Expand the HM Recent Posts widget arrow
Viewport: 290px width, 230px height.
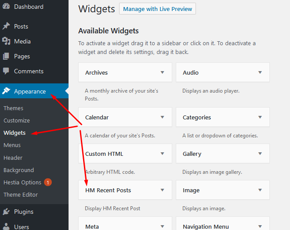click(163, 190)
